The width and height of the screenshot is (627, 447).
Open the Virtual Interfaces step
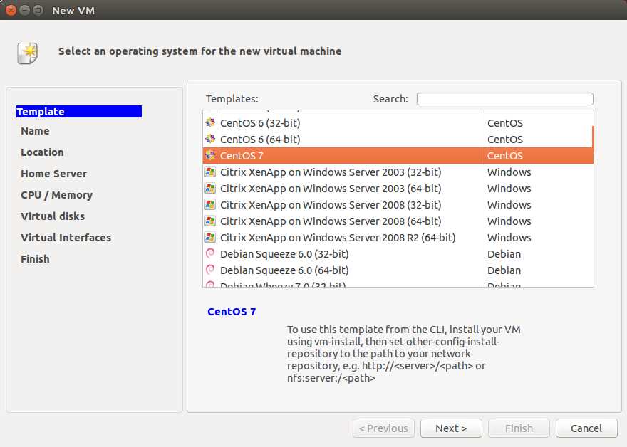coord(66,238)
